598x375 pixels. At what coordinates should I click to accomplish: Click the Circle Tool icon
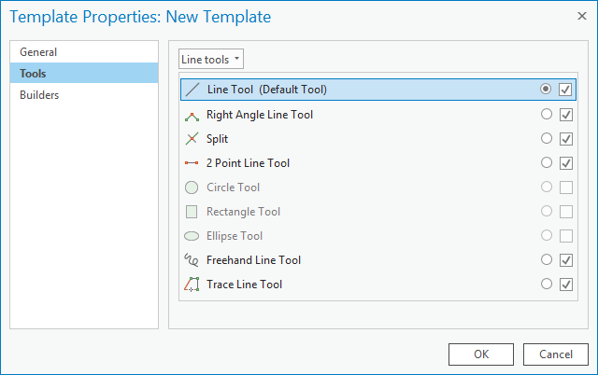pyautogui.click(x=192, y=187)
